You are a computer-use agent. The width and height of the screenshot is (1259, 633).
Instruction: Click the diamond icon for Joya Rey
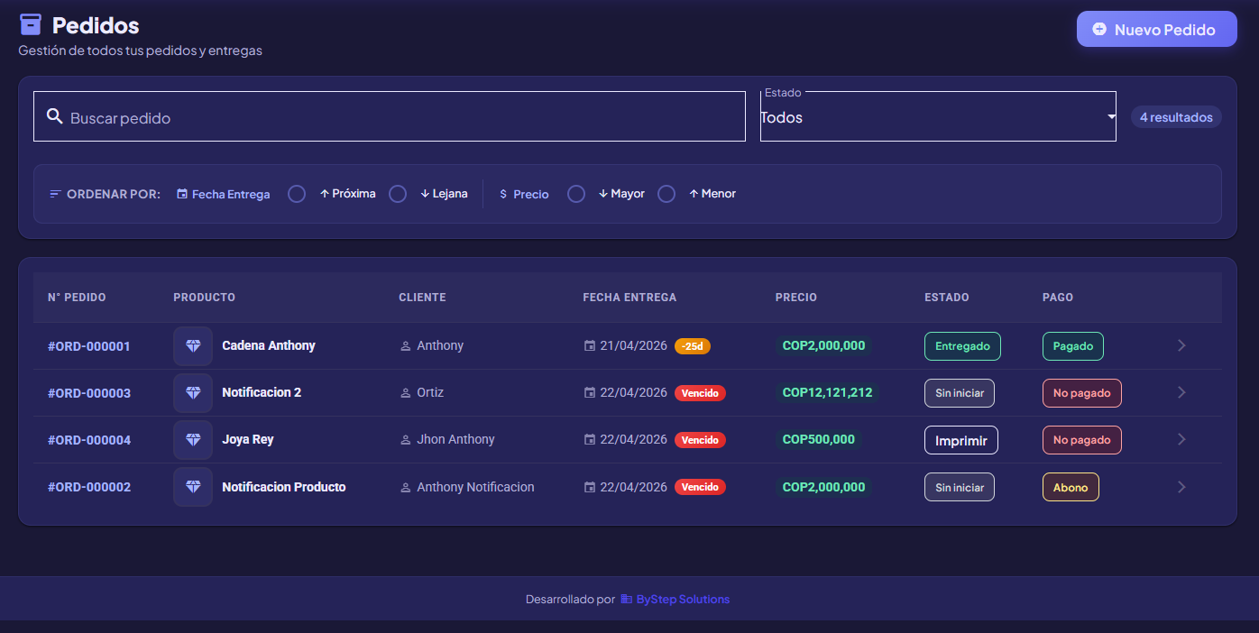(193, 440)
